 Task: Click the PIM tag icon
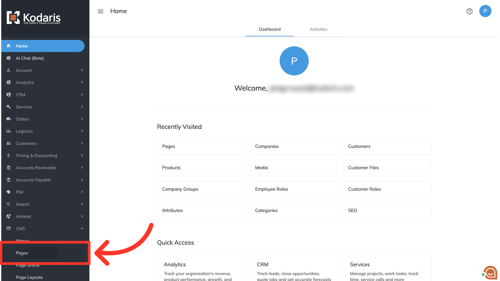click(x=9, y=192)
